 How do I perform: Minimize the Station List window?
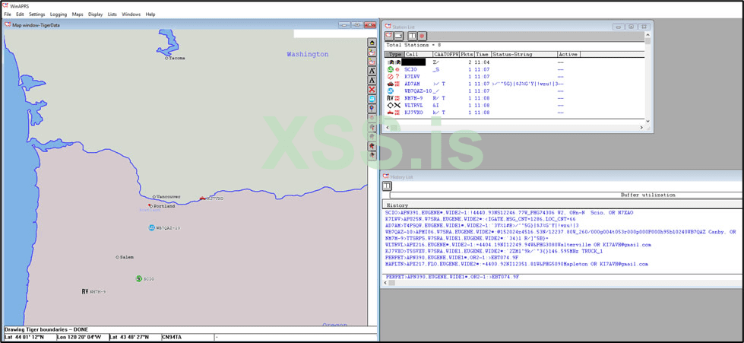(x=619, y=27)
